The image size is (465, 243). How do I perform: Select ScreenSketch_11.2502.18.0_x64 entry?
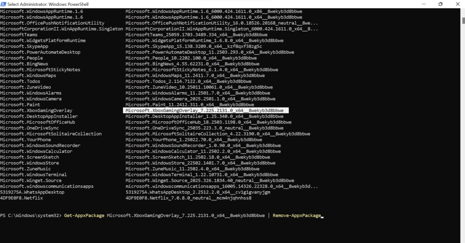[x=198, y=157]
